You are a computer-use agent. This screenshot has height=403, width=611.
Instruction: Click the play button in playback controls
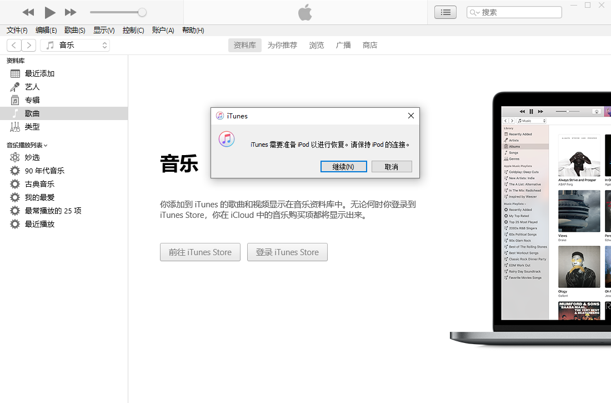pos(50,12)
